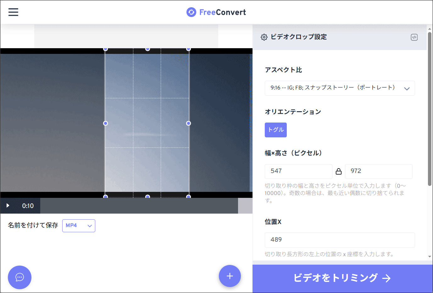
Task: Open the hamburger menu
Action: pos(13,12)
